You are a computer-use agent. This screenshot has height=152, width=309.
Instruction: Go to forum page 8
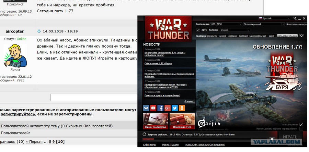click(50, 142)
